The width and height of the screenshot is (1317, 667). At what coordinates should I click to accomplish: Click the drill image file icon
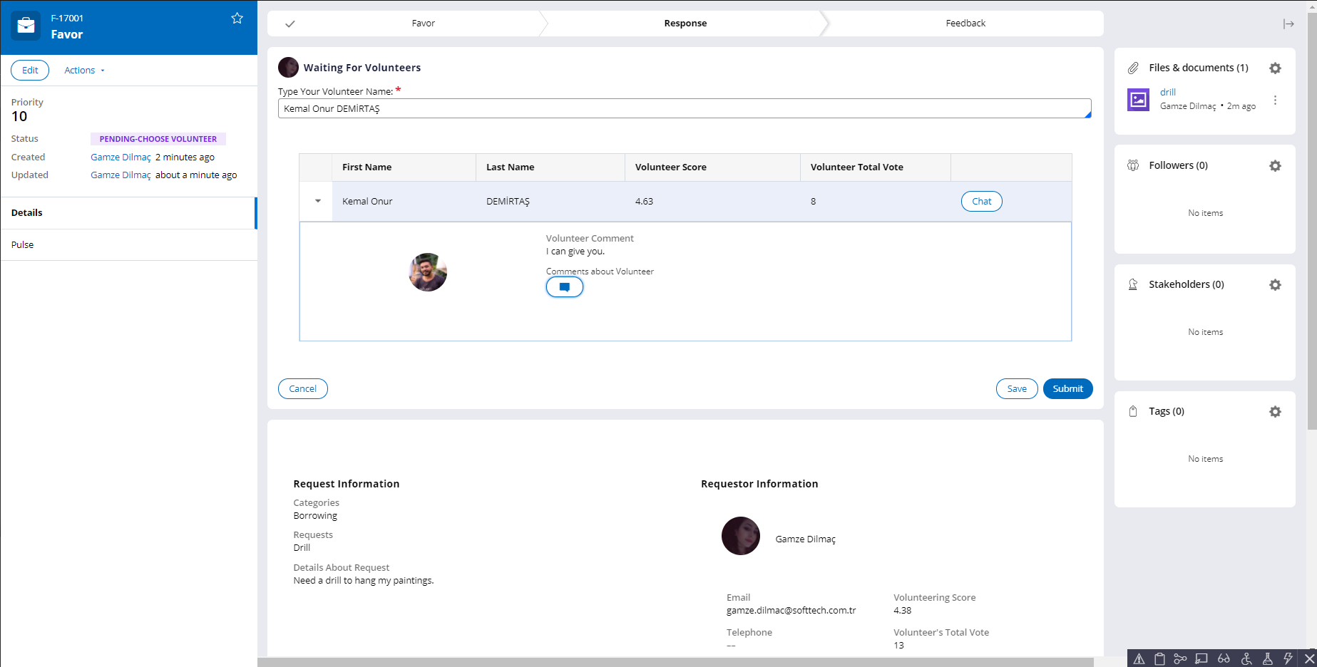(1138, 100)
